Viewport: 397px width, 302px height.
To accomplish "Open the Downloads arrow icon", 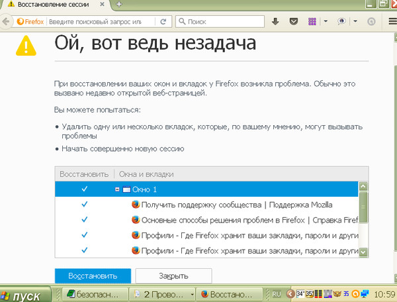I will (275, 22).
